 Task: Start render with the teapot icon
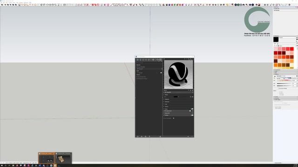pyautogui.click(x=157, y=60)
